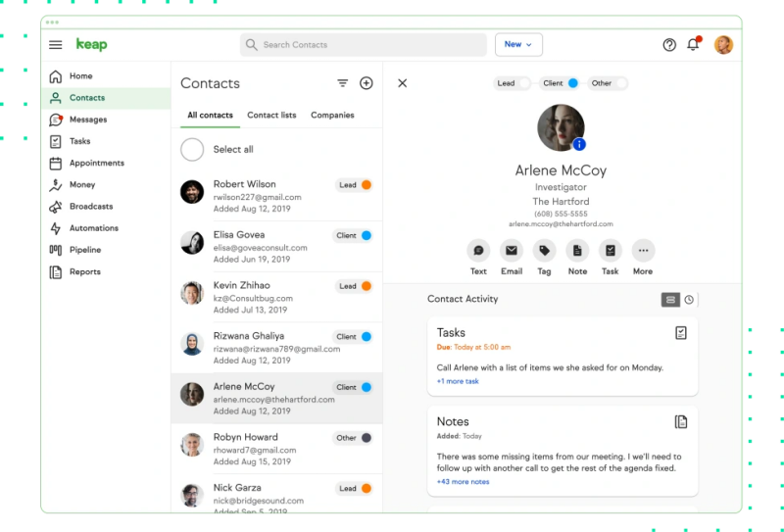Click the Note action icon
Screen dimensions: 784x532
[577, 251]
